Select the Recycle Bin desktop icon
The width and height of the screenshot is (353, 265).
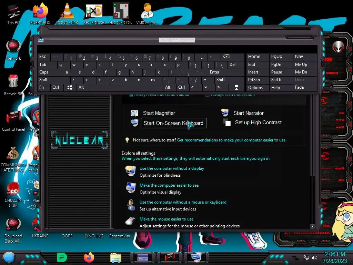[13, 85]
